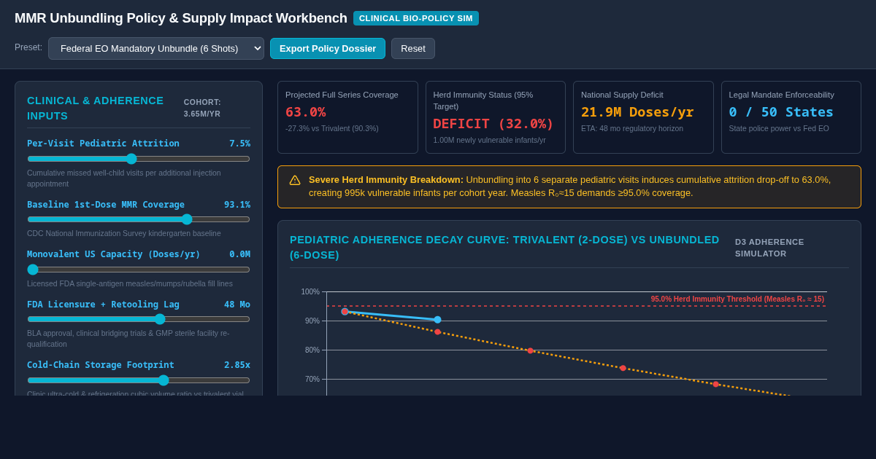Click the 0.0M capacity value
Viewport: 876px width, 459px height.
click(239, 254)
